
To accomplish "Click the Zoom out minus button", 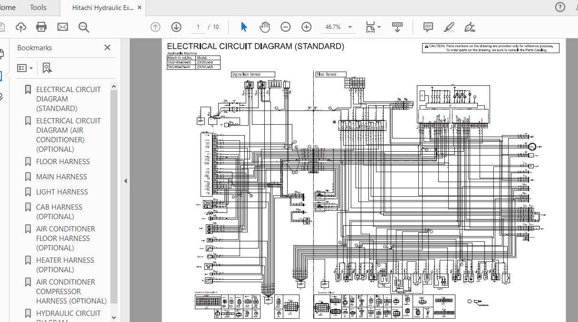I will [x=286, y=27].
